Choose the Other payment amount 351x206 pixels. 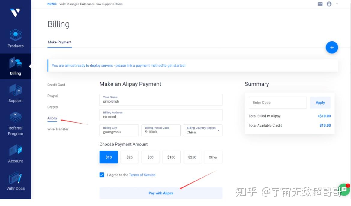(213, 157)
